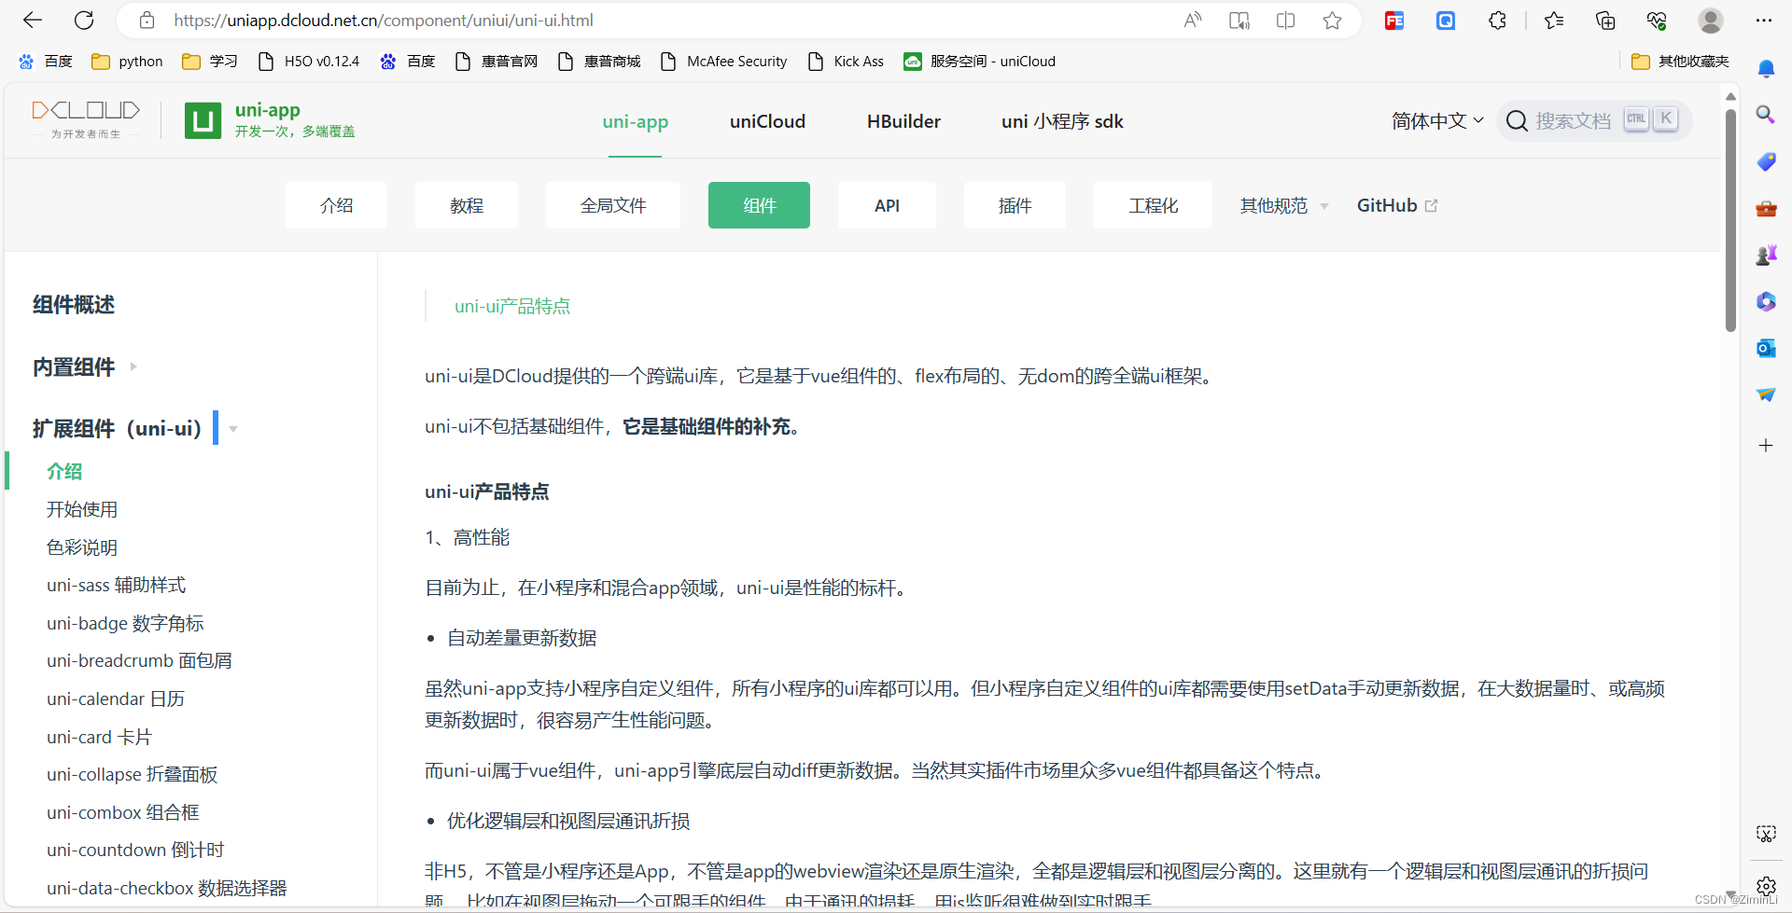Open the sidebar Outlook icon
The height and width of the screenshot is (913, 1792).
pyautogui.click(x=1766, y=348)
